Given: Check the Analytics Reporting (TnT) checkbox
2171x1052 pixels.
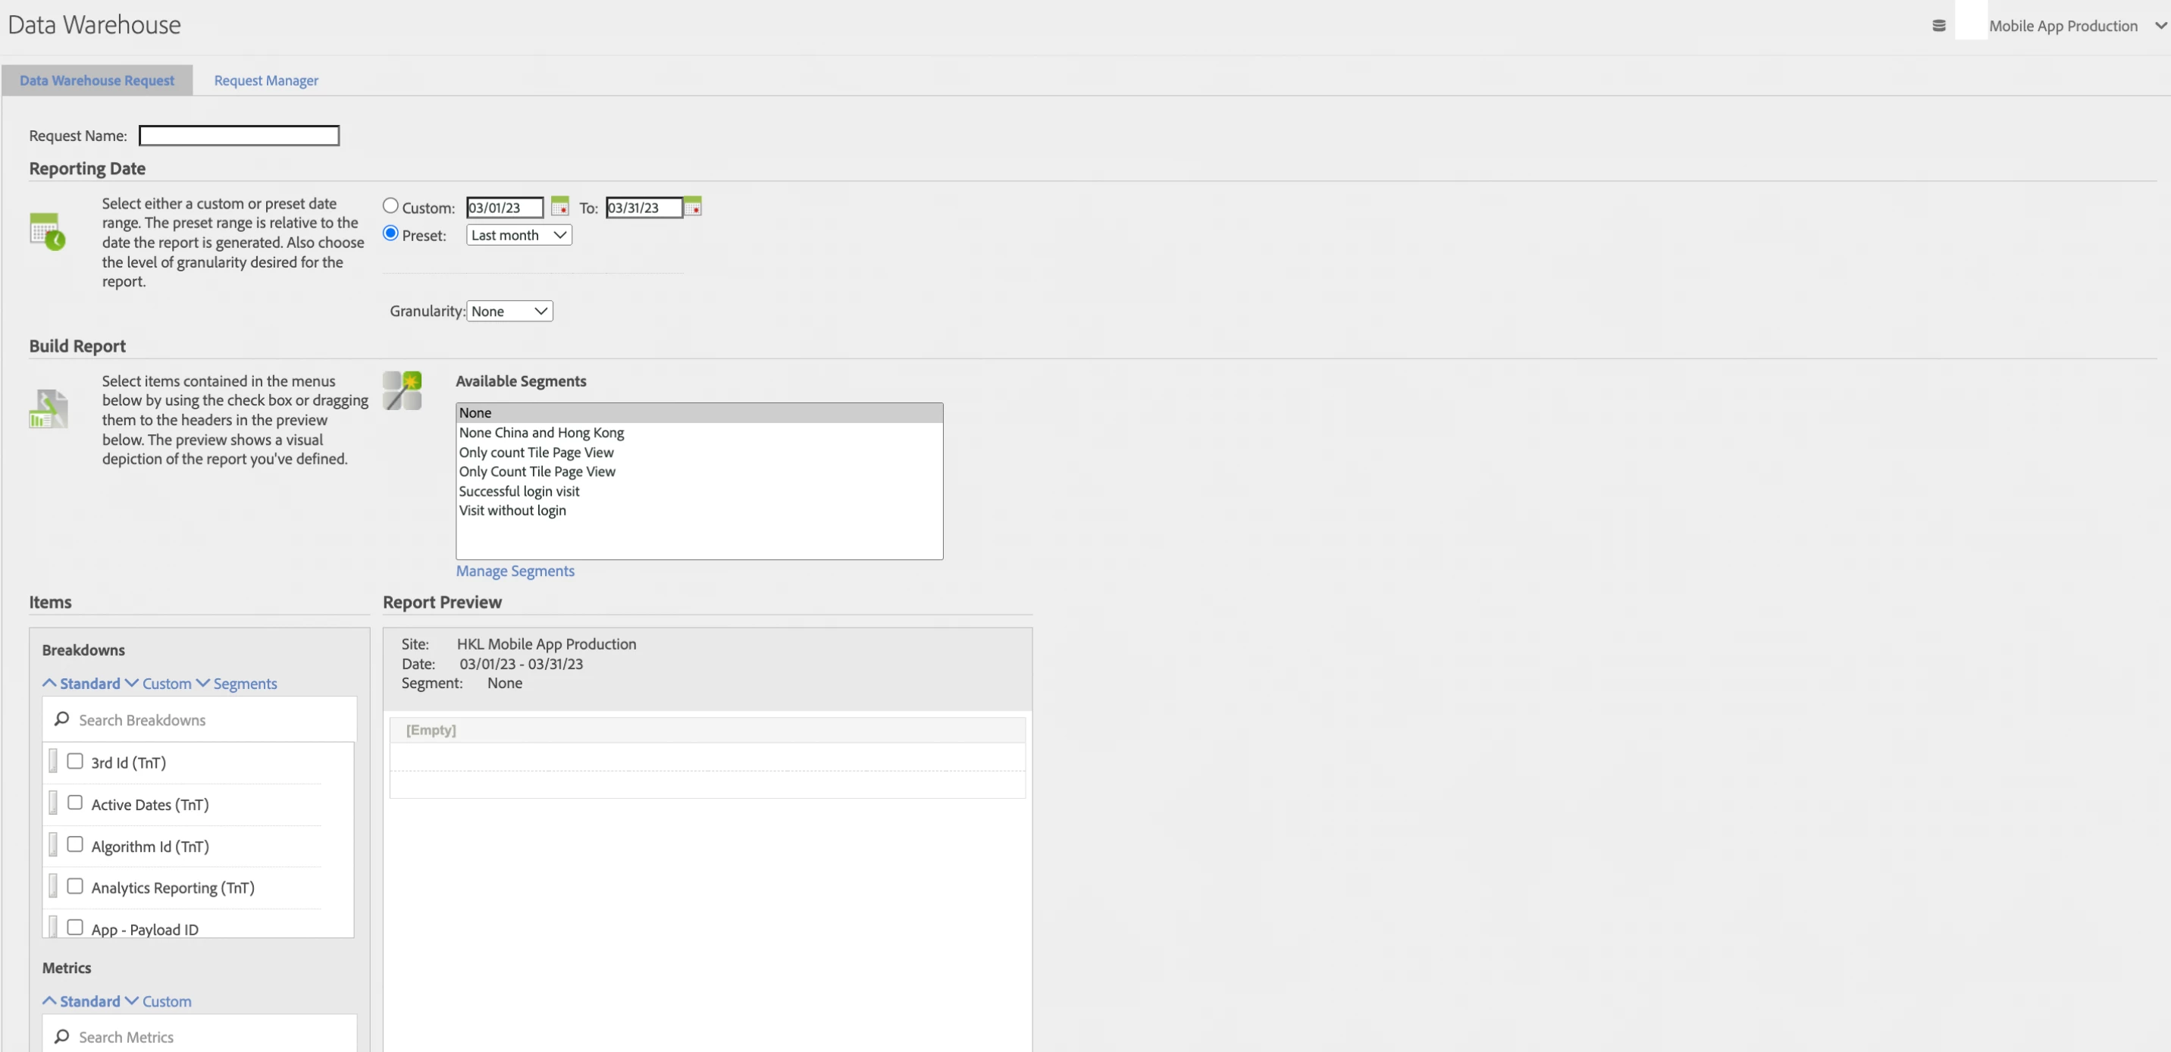Looking at the screenshot, I should [x=75, y=886].
